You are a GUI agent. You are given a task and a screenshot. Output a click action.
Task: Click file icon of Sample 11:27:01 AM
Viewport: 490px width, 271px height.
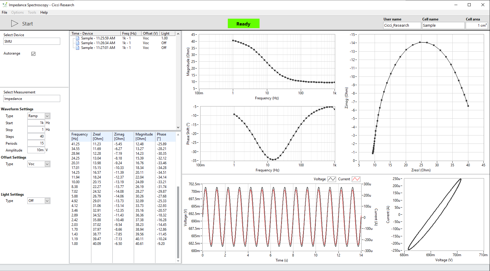(x=78, y=48)
